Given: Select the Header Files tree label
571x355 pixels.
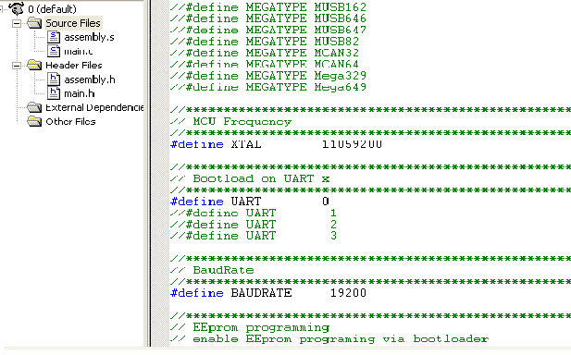Looking at the screenshot, I should pyautogui.click(x=74, y=66).
